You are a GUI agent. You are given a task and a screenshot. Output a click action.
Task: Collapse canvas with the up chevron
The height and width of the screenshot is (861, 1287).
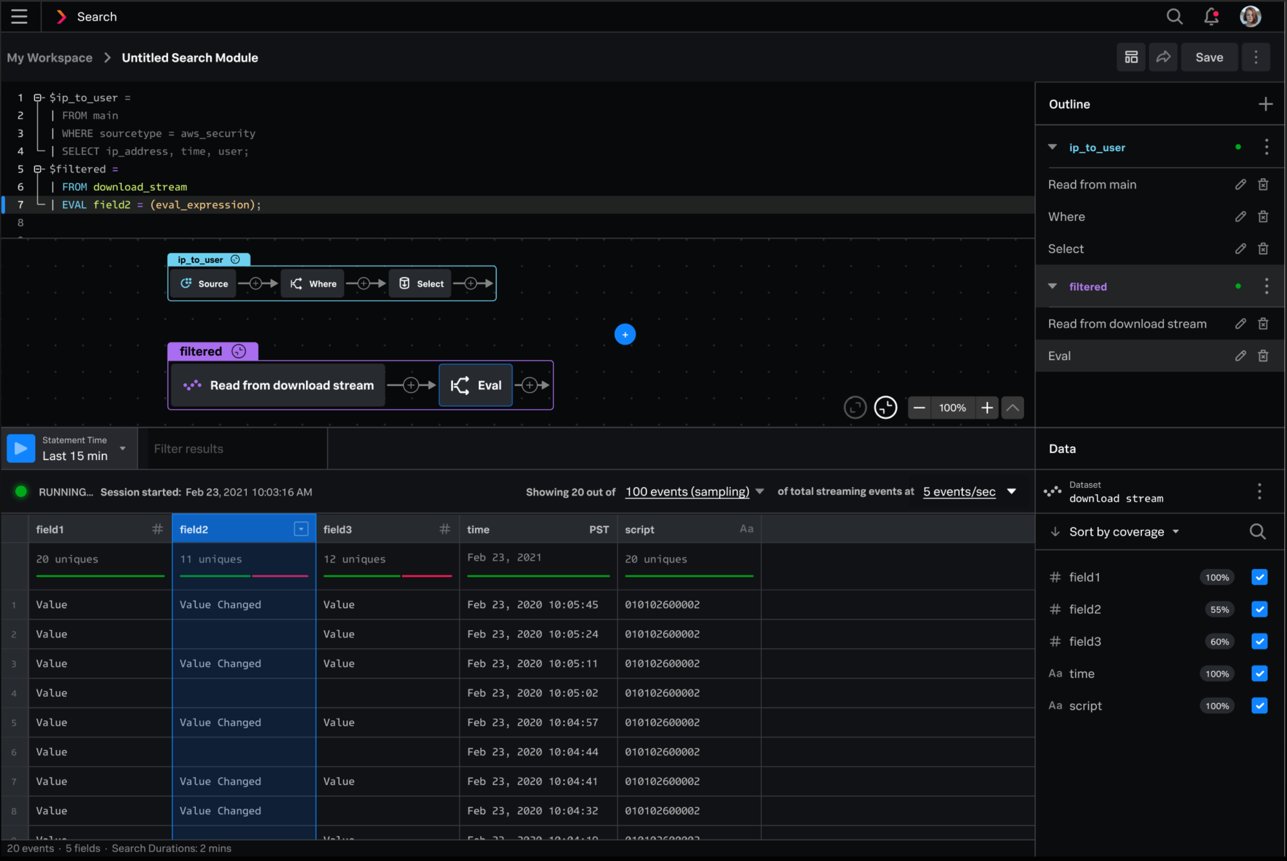1012,408
